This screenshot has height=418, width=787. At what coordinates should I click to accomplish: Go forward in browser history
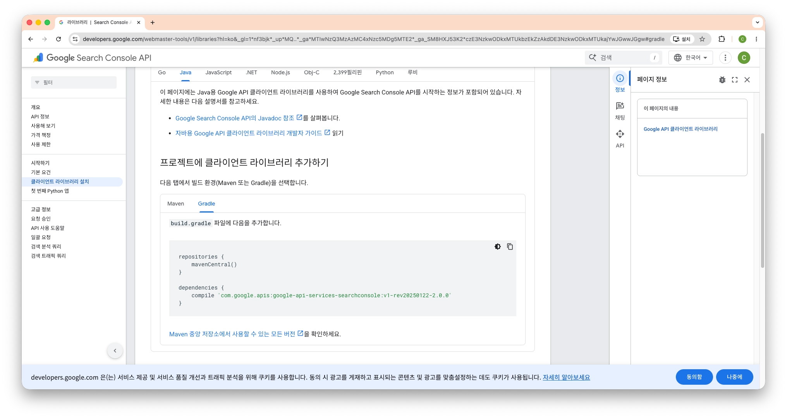[x=45, y=39]
